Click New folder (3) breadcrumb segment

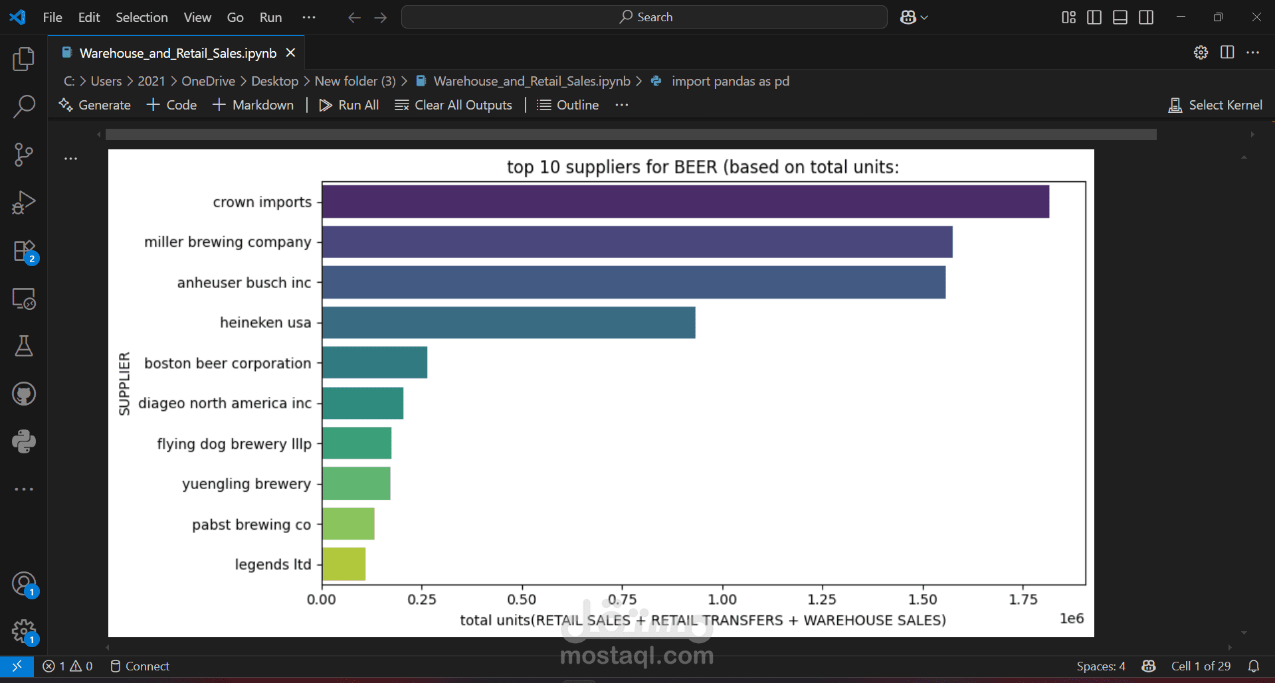click(355, 81)
